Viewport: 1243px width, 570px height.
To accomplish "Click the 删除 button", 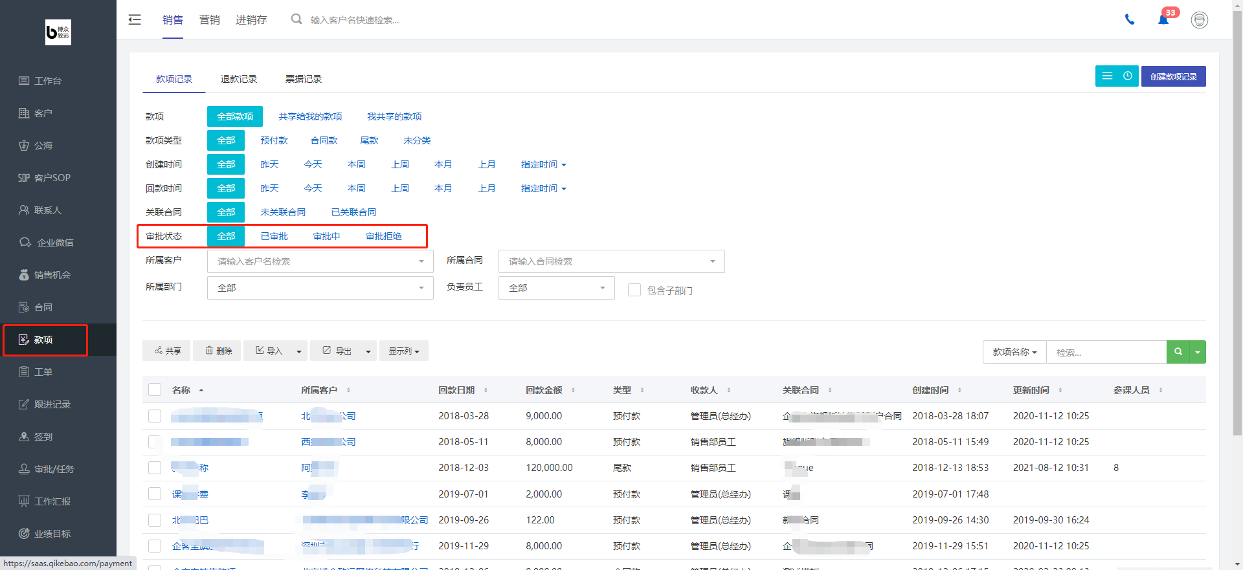I will click(x=218, y=351).
